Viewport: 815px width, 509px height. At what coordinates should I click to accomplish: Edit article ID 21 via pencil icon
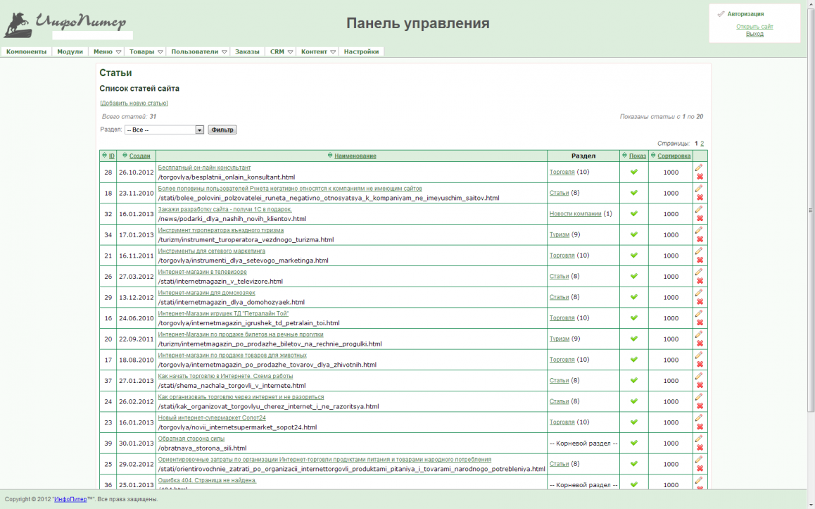pyautogui.click(x=699, y=251)
